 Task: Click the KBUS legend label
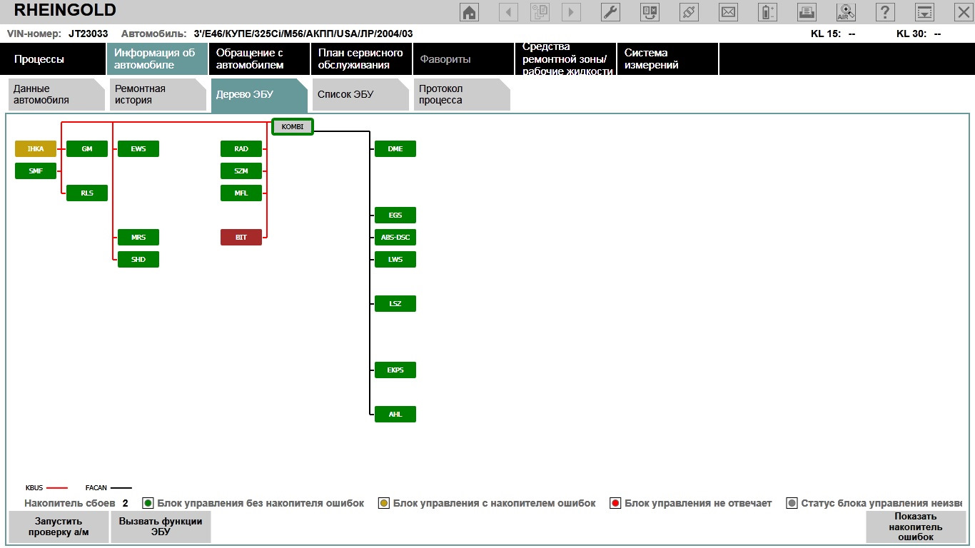34,488
